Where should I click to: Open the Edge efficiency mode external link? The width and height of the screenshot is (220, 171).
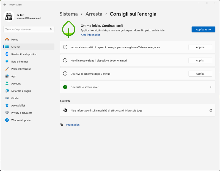click(211, 110)
